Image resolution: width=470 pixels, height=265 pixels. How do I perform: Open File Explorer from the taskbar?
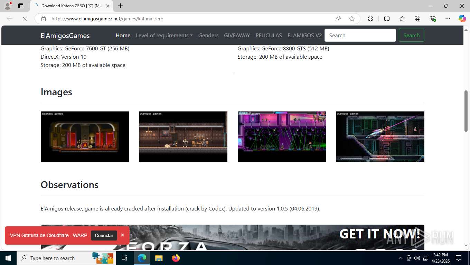[159, 258]
